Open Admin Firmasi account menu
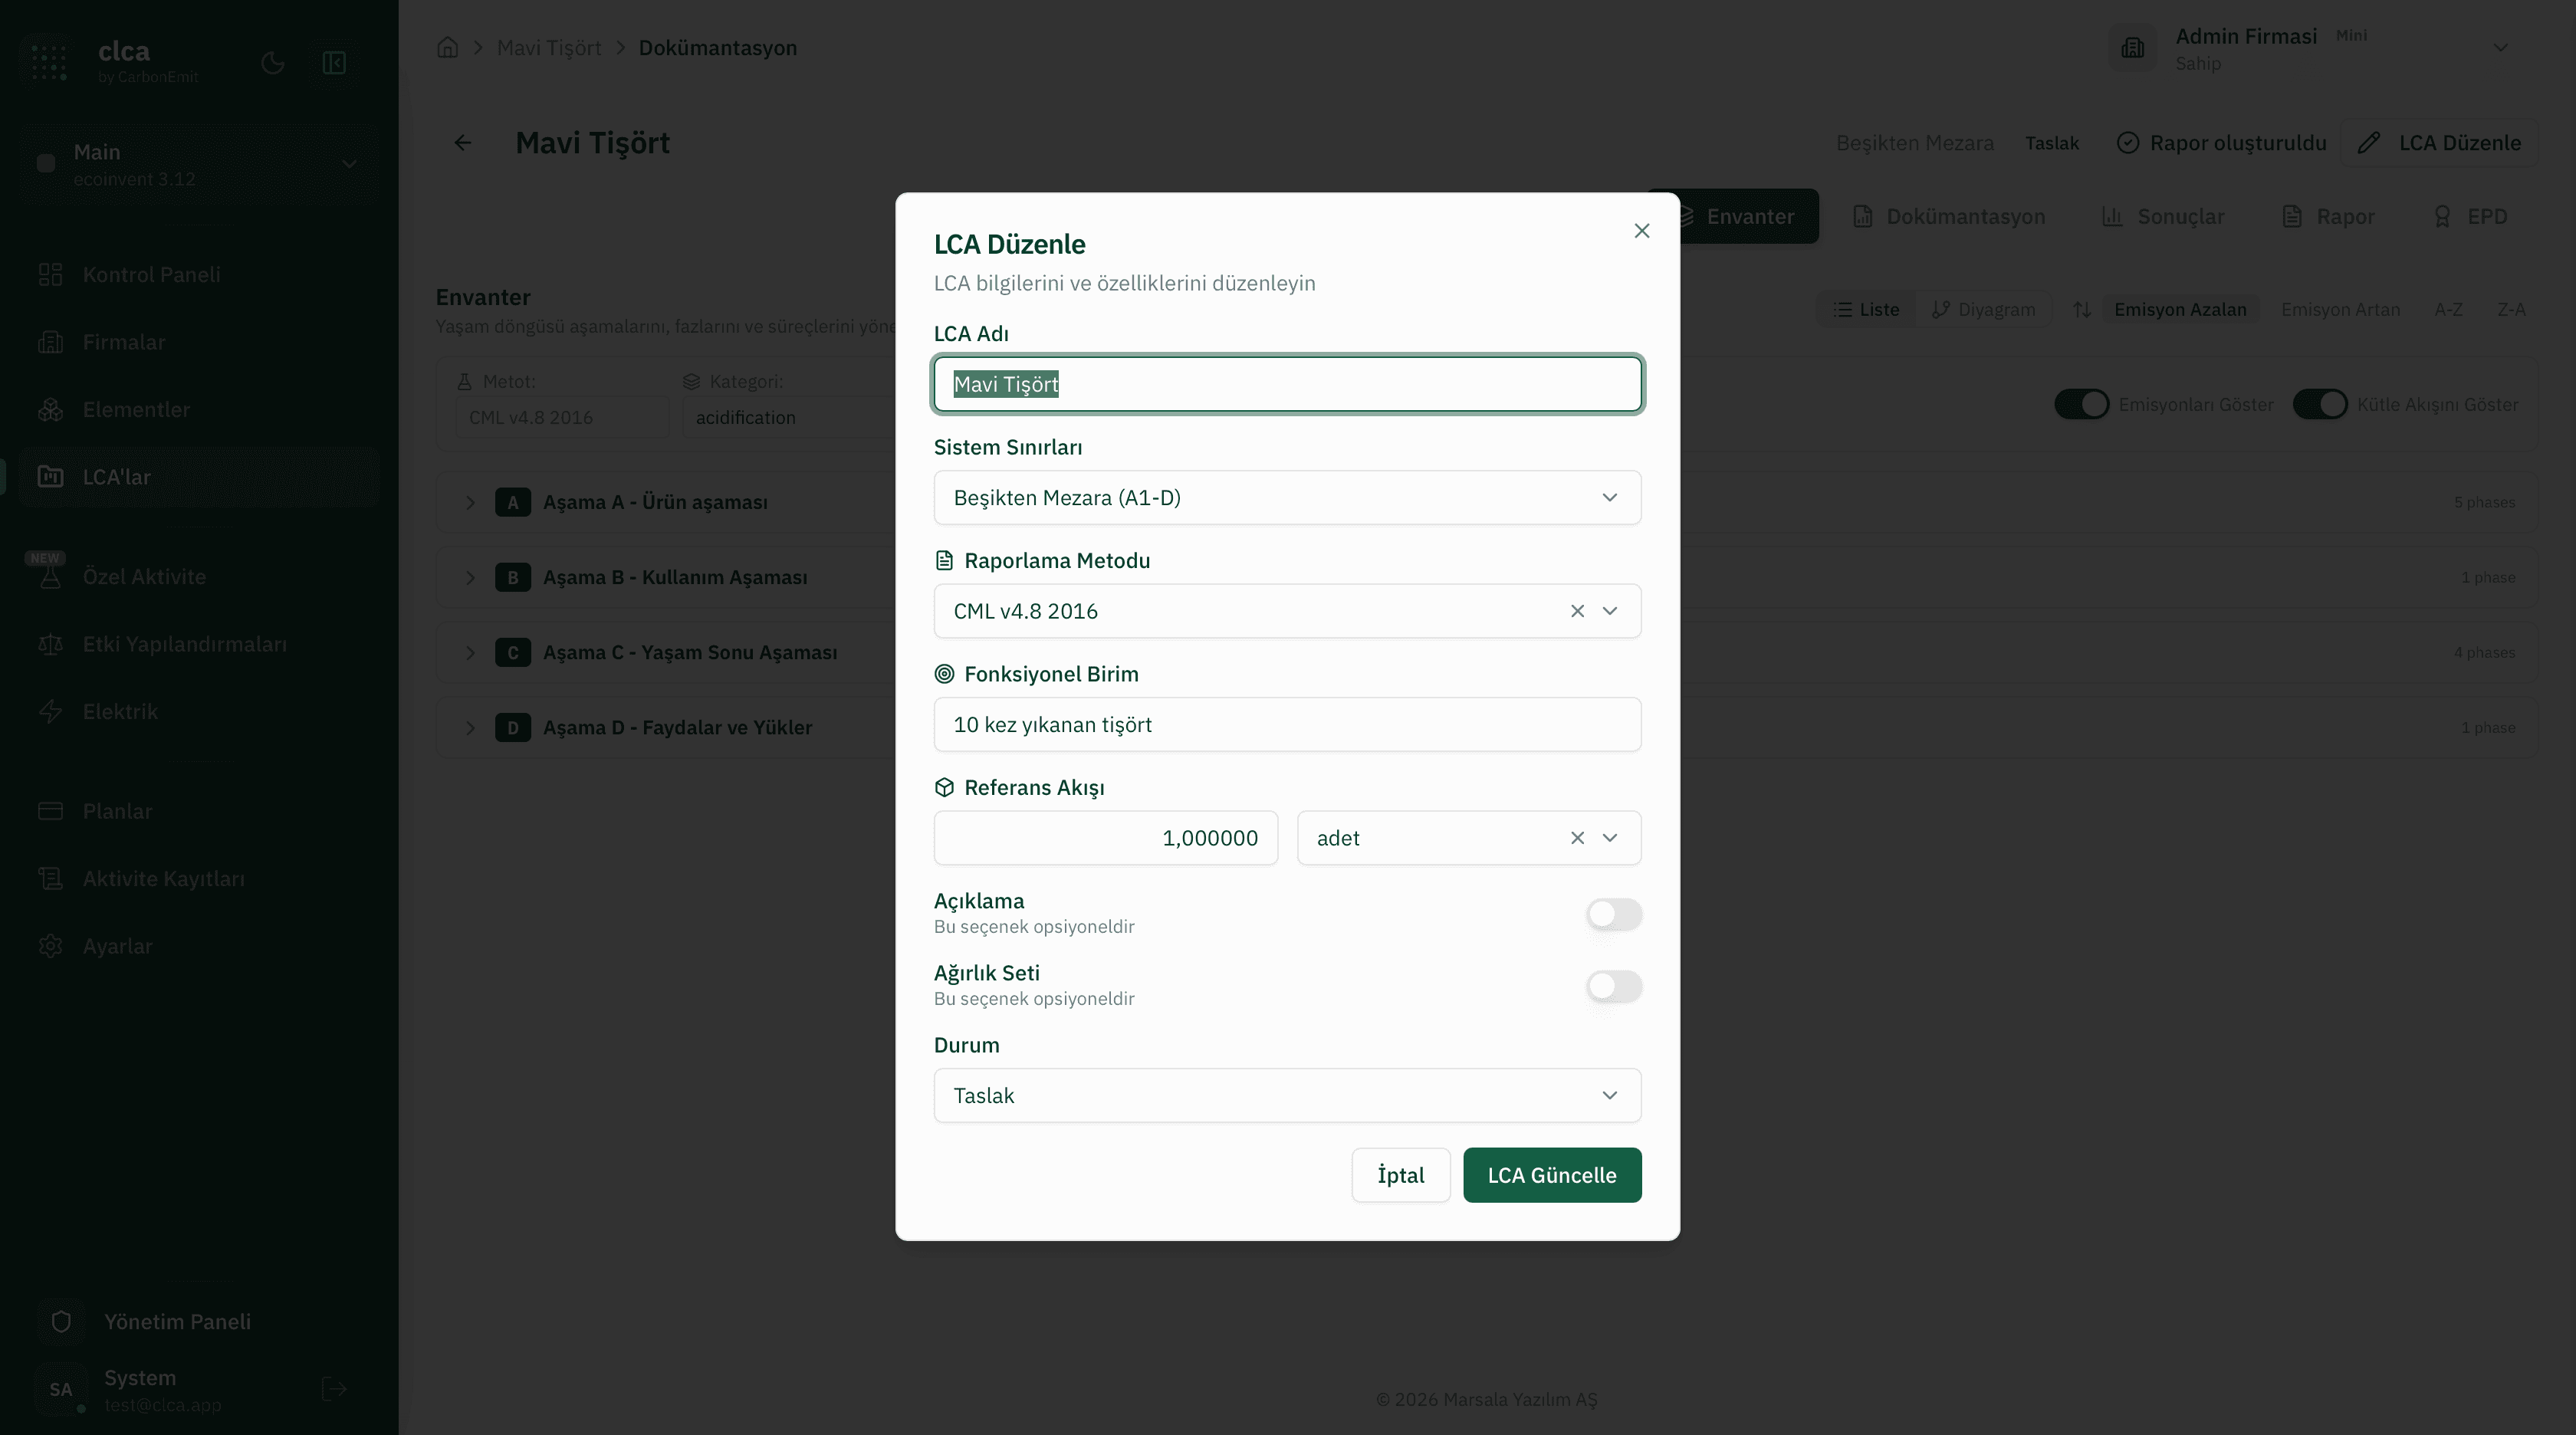 pyautogui.click(x=2318, y=48)
